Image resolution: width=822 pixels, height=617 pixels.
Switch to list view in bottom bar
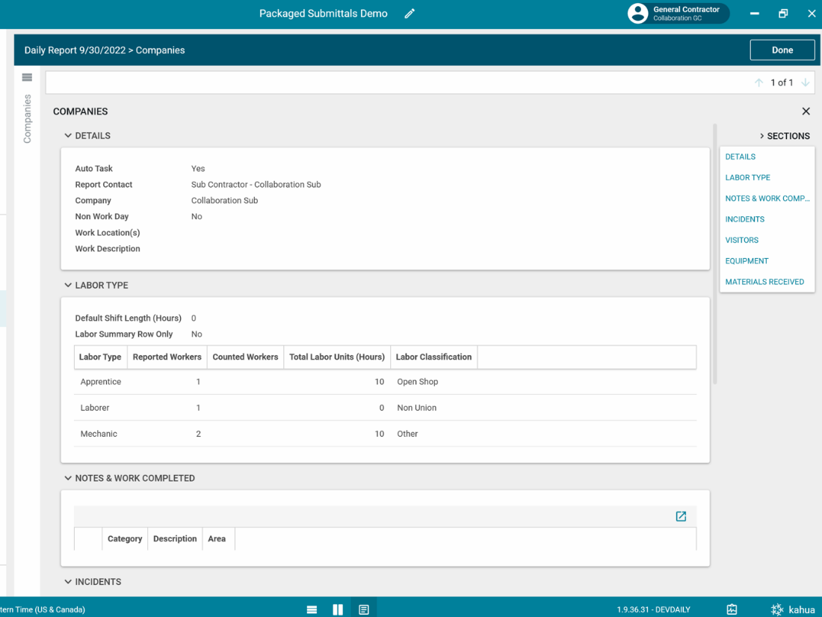[x=312, y=610]
